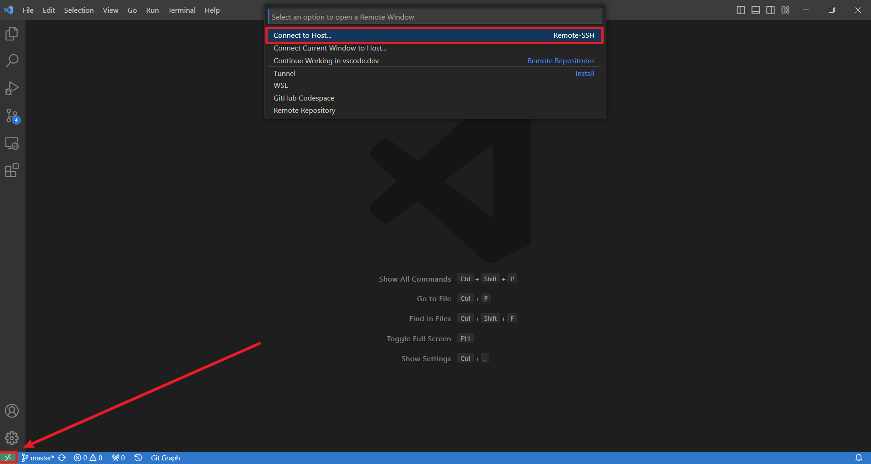871x464 pixels.
Task: Open the Explorer view
Action: click(x=12, y=34)
